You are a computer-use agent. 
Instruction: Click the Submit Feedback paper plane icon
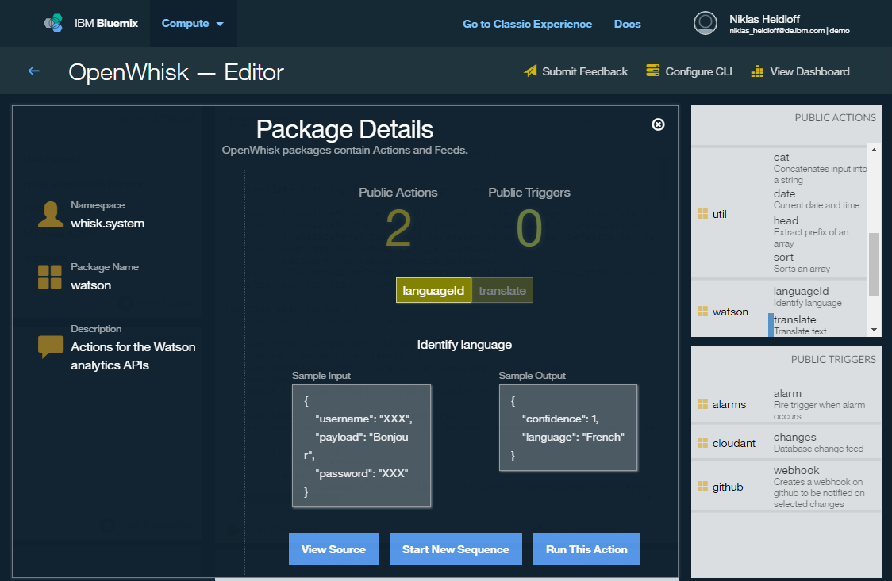point(530,71)
